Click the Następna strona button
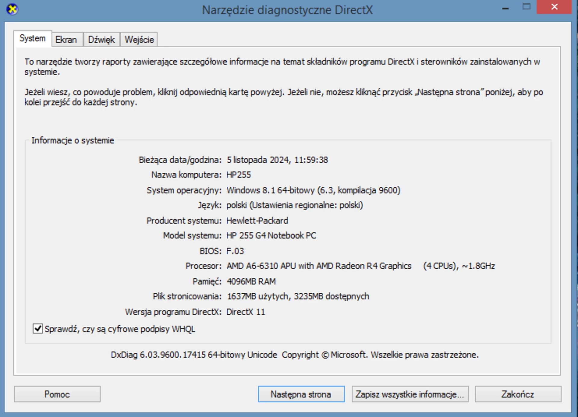 pyautogui.click(x=301, y=394)
